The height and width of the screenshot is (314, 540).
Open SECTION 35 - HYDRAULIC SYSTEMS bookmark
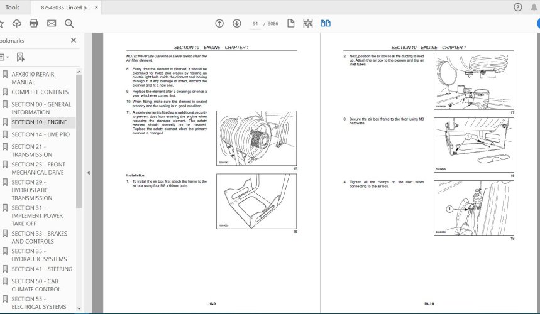coord(39,255)
